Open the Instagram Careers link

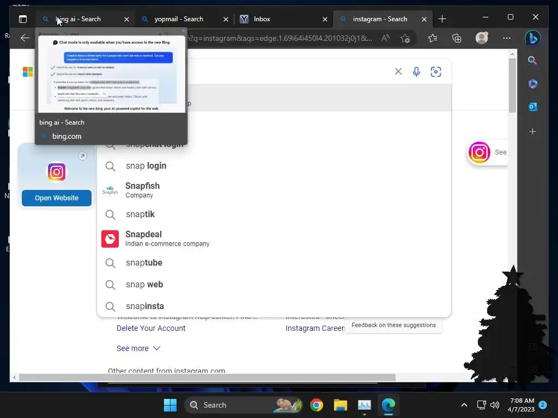coord(315,328)
